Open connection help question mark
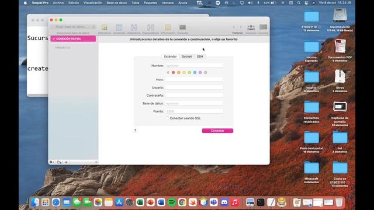 (x=135, y=131)
